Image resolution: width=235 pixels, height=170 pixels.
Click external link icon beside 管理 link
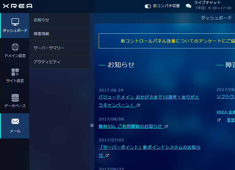pos(219,120)
